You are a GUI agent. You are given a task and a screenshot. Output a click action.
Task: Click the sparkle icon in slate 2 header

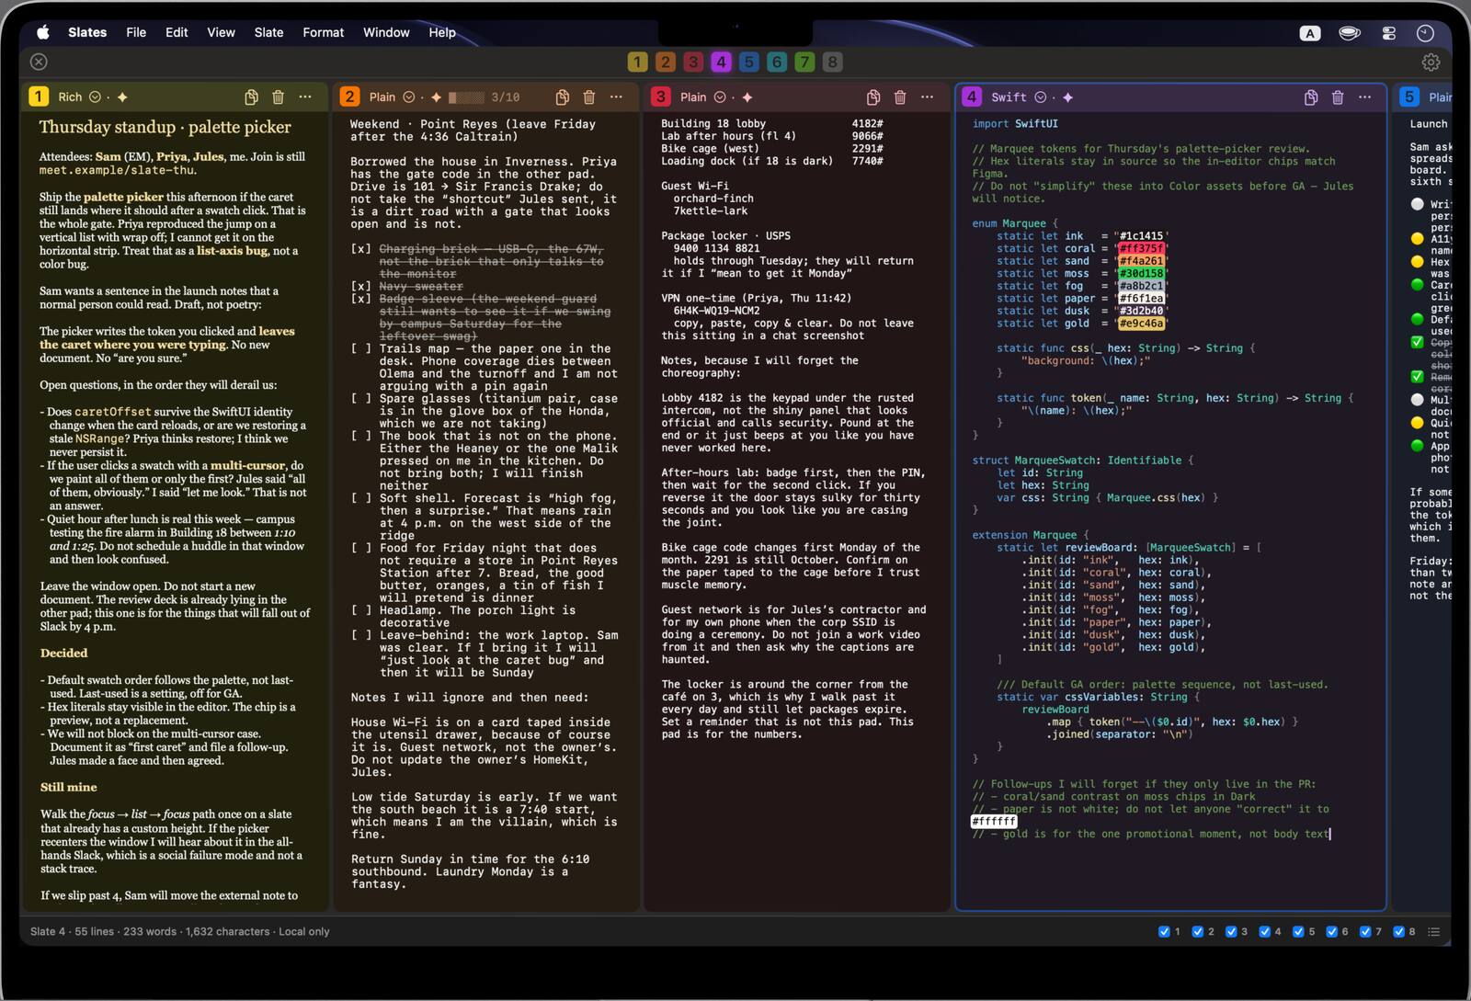436,97
